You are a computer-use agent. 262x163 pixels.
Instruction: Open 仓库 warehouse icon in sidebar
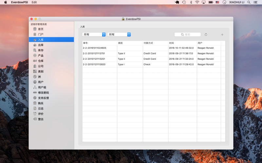tap(35, 61)
